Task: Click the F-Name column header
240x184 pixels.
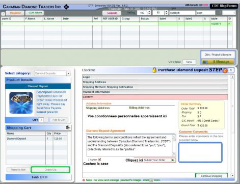Action: tap(34, 19)
